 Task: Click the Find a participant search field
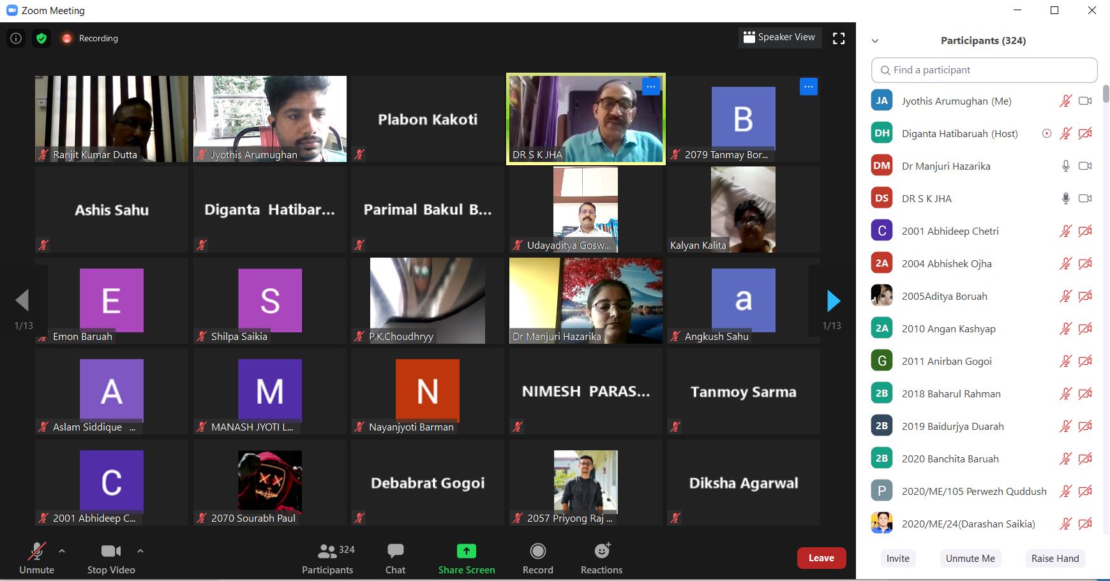tap(984, 70)
